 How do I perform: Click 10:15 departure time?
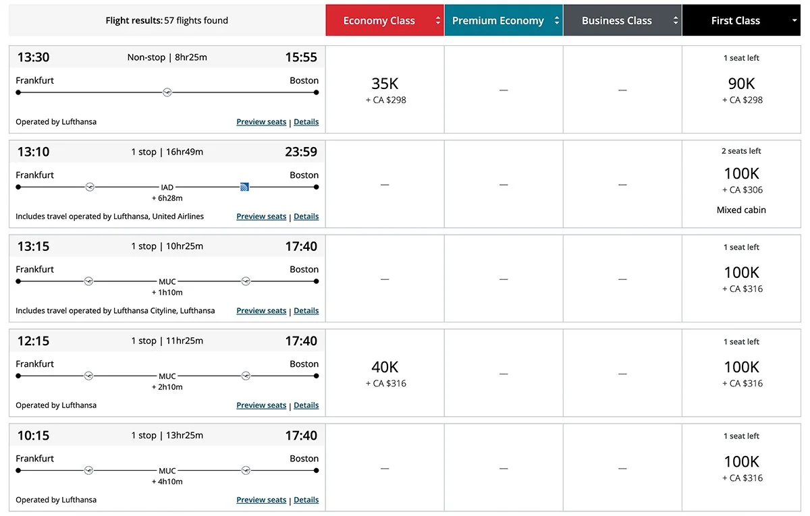[33, 435]
